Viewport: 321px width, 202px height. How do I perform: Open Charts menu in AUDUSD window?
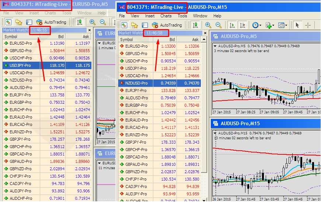pos(166,16)
